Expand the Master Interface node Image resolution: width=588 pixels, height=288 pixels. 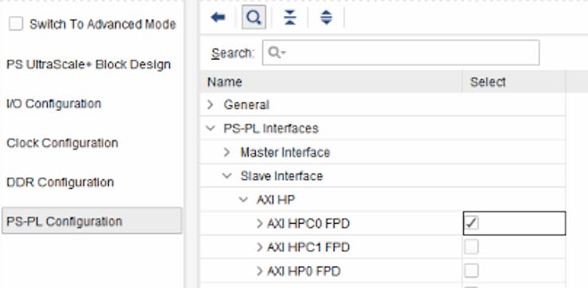pyautogui.click(x=227, y=152)
